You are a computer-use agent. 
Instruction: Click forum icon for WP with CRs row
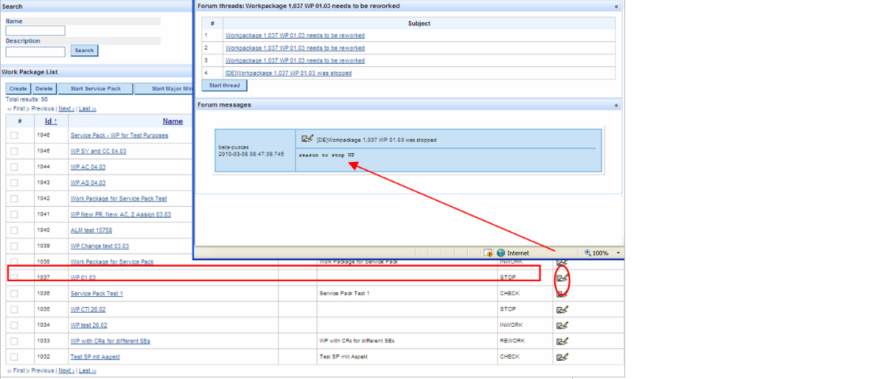pyautogui.click(x=562, y=341)
